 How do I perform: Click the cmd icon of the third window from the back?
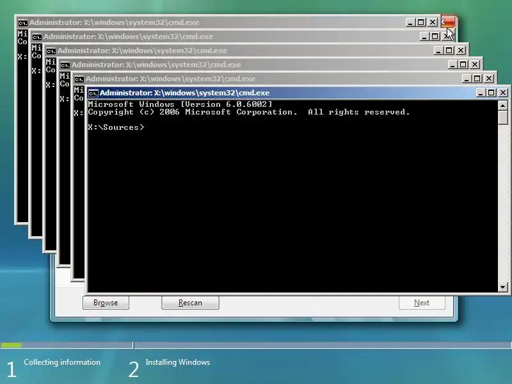[51, 51]
